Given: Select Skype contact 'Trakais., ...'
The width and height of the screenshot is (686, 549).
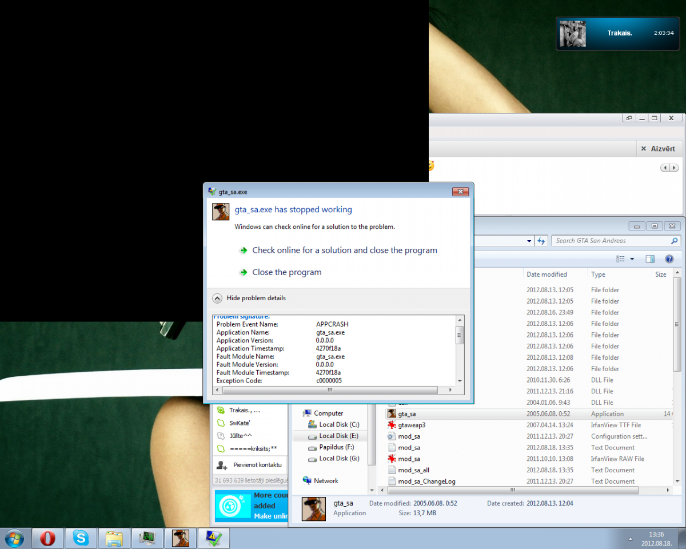Looking at the screenshot, I should point(245,411).
